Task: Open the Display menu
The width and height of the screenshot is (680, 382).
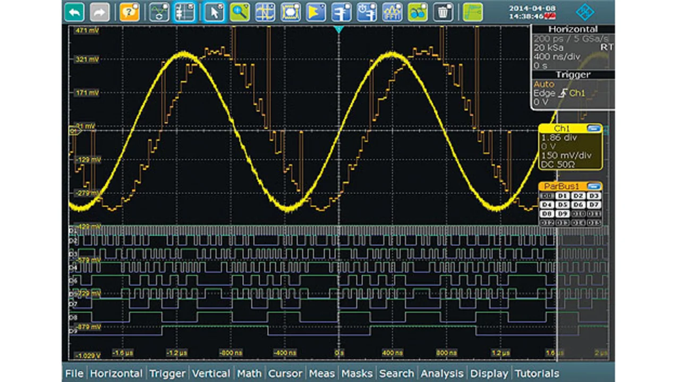Action: 489,373
